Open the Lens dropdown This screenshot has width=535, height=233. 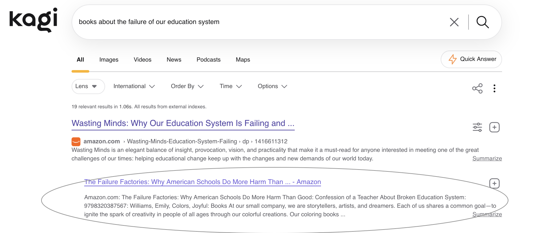[x=88, y=87]
